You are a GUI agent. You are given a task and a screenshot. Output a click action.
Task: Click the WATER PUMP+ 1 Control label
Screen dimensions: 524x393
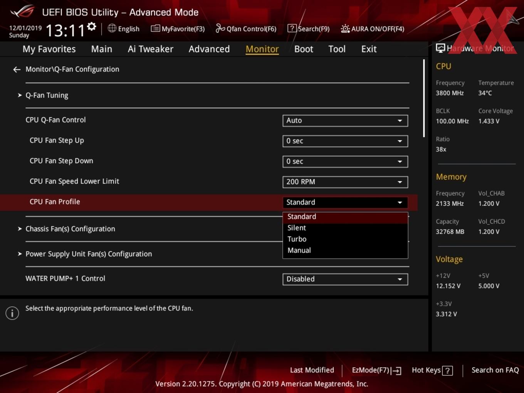[65, 279]
